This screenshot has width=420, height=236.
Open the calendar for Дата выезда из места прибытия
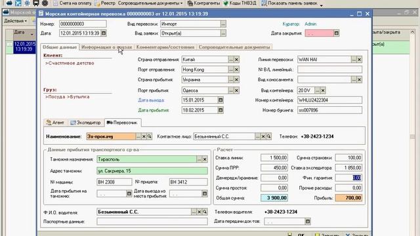pyautogui.click(x=205, y=193)
